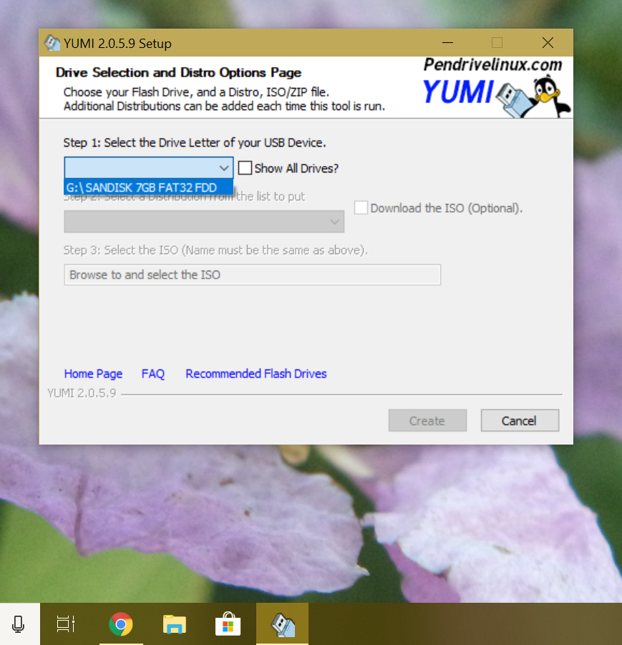
Task: Open File Explorer from the taskbar
Action: 174,624
